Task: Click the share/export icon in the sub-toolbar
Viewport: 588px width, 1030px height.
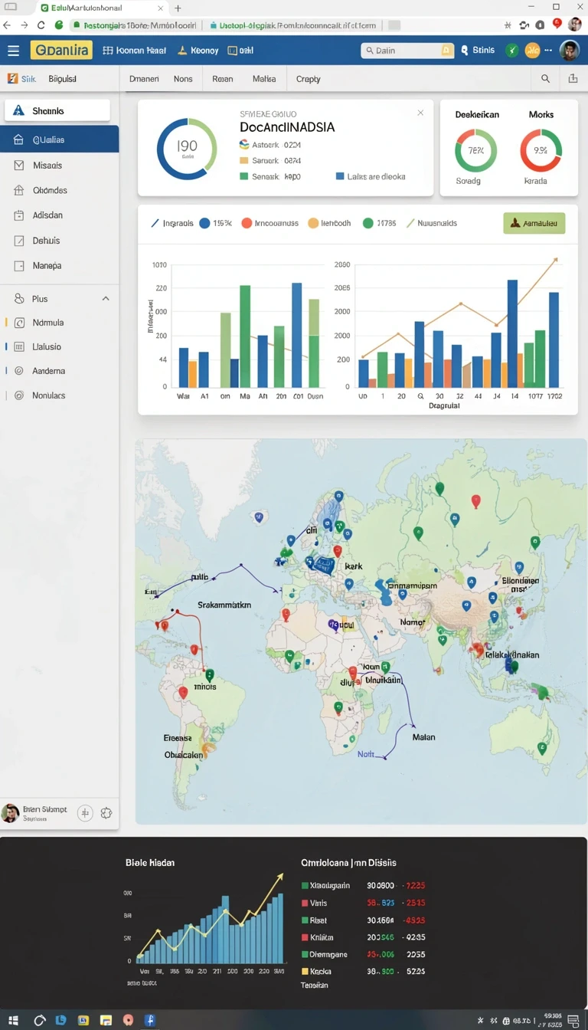Action: coord(573,78)
